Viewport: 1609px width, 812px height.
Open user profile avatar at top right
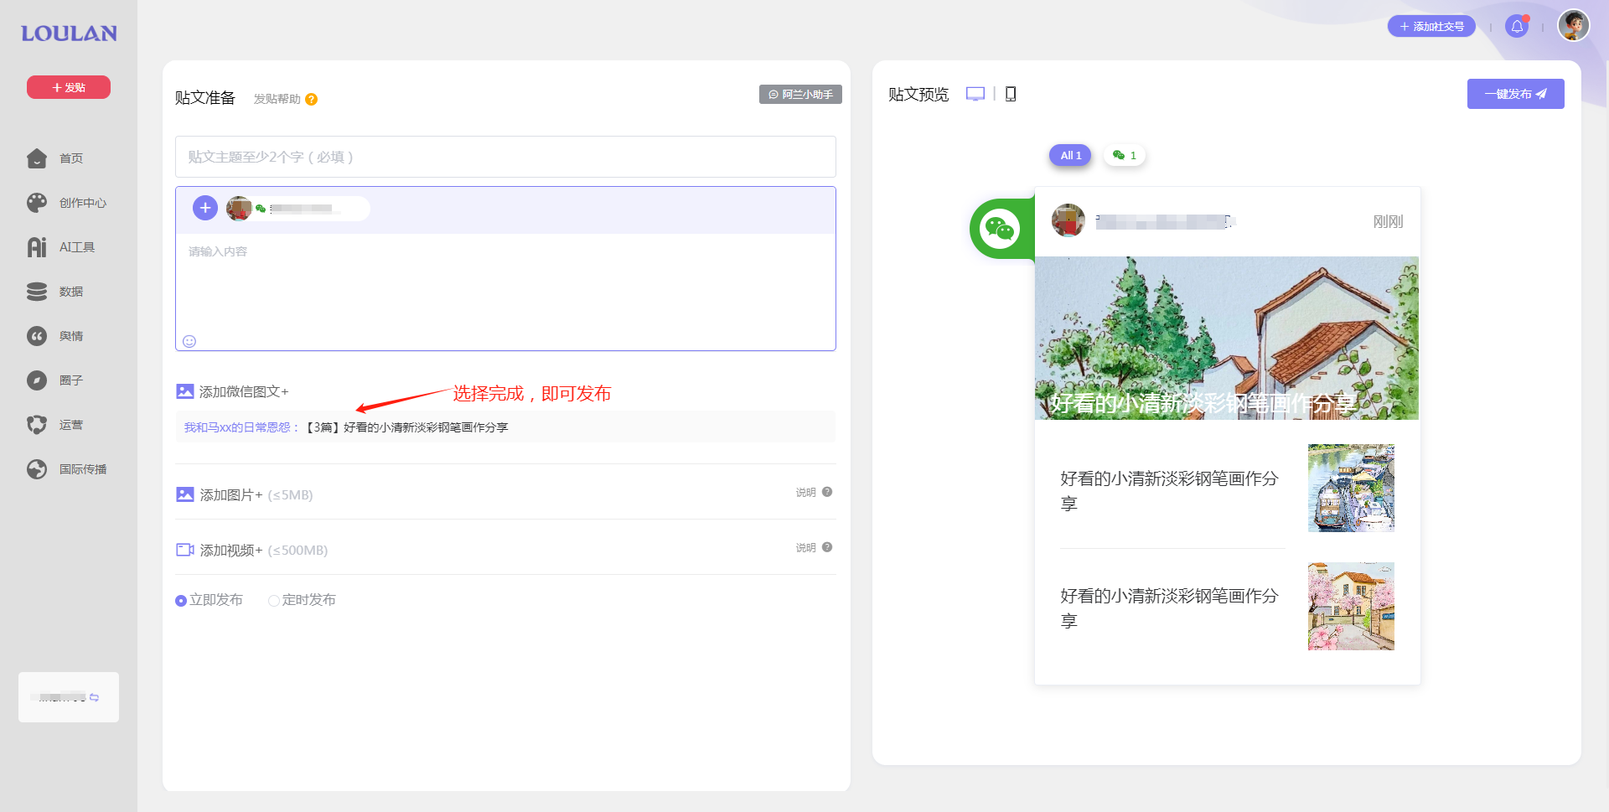pos(1574,25)
